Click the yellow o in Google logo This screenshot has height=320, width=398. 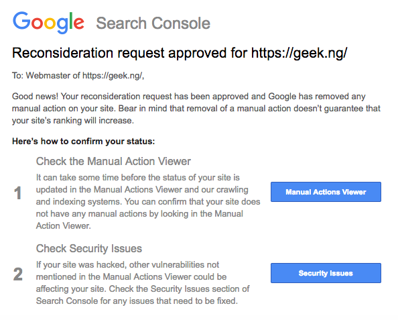pos(50,23)
